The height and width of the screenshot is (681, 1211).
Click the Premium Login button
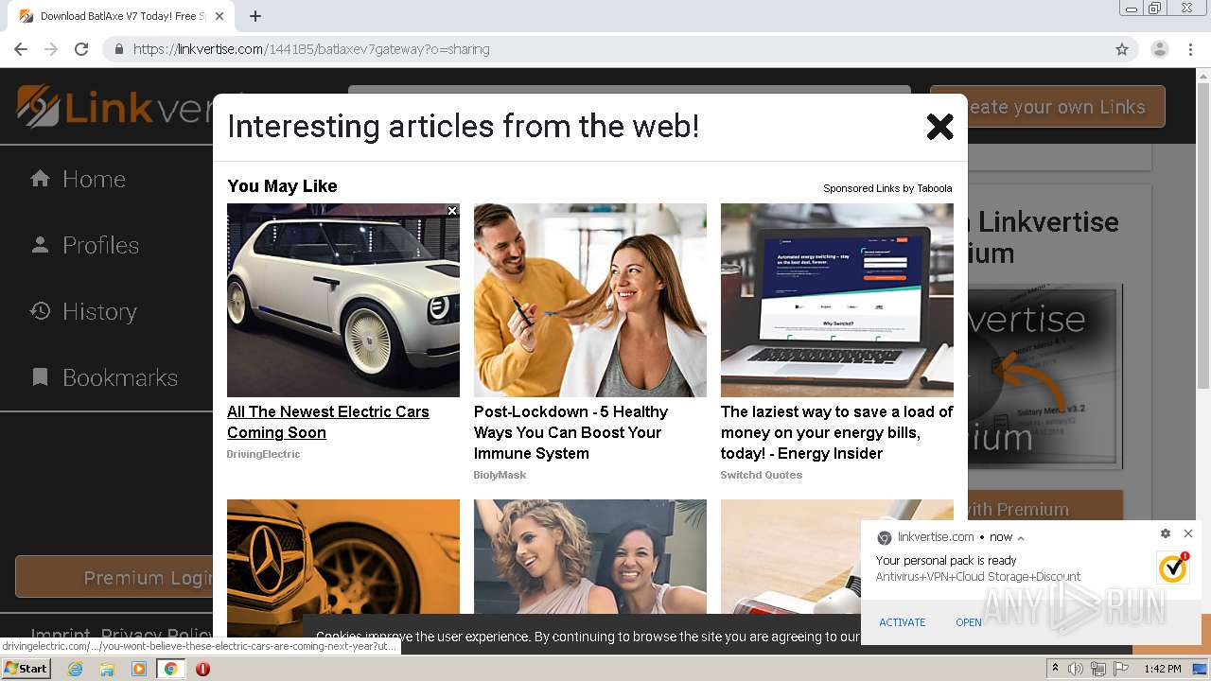(114, 577)
